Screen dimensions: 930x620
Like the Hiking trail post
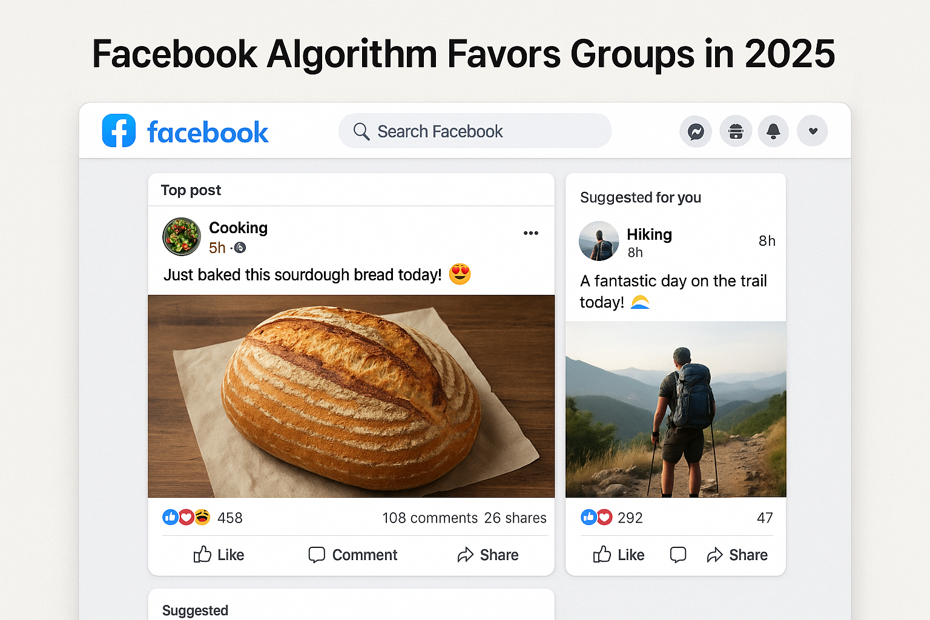(x=618, y=555)
